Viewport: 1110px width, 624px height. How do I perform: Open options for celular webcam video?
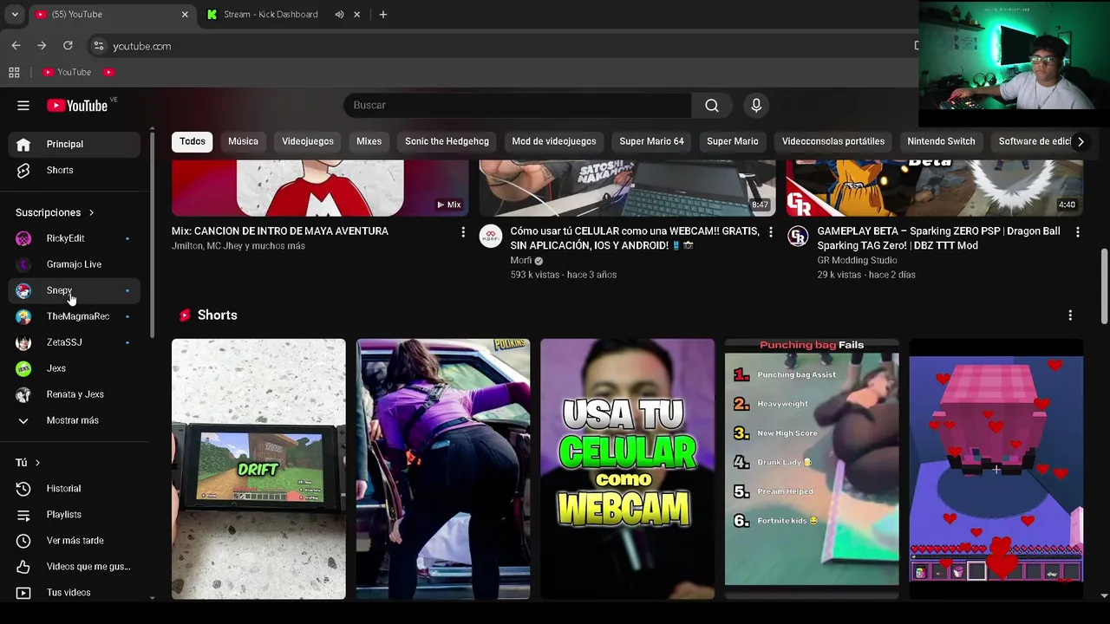click(770, 232)
